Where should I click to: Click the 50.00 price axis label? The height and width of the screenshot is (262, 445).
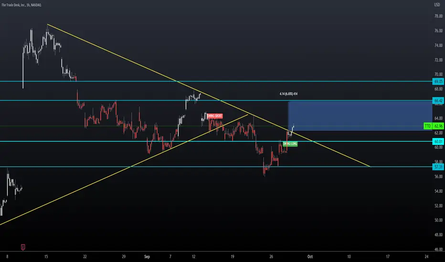point(438,220)
